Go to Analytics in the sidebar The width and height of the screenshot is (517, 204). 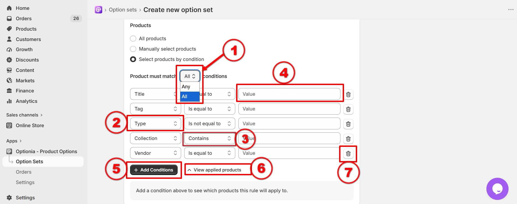(27, 101)
